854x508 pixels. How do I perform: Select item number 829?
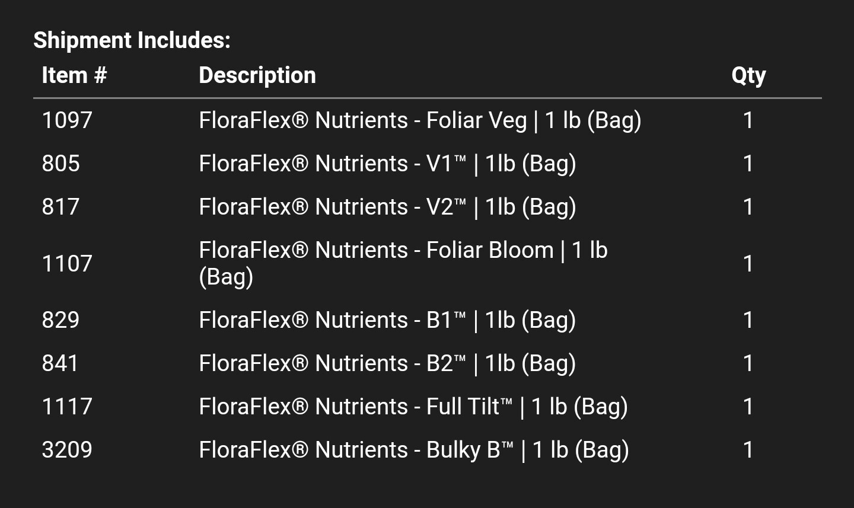(x=60, y=320)
